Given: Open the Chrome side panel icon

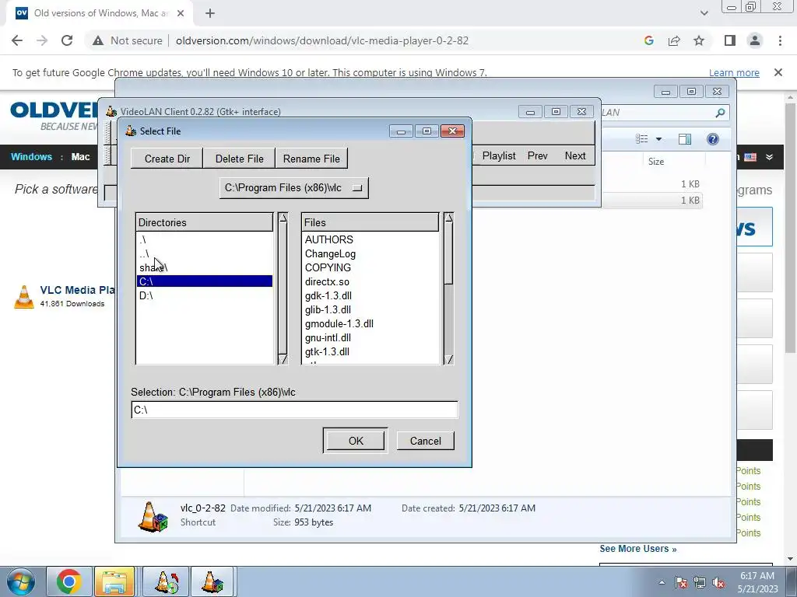Looking at the screenshot, I should pos(730,40).
